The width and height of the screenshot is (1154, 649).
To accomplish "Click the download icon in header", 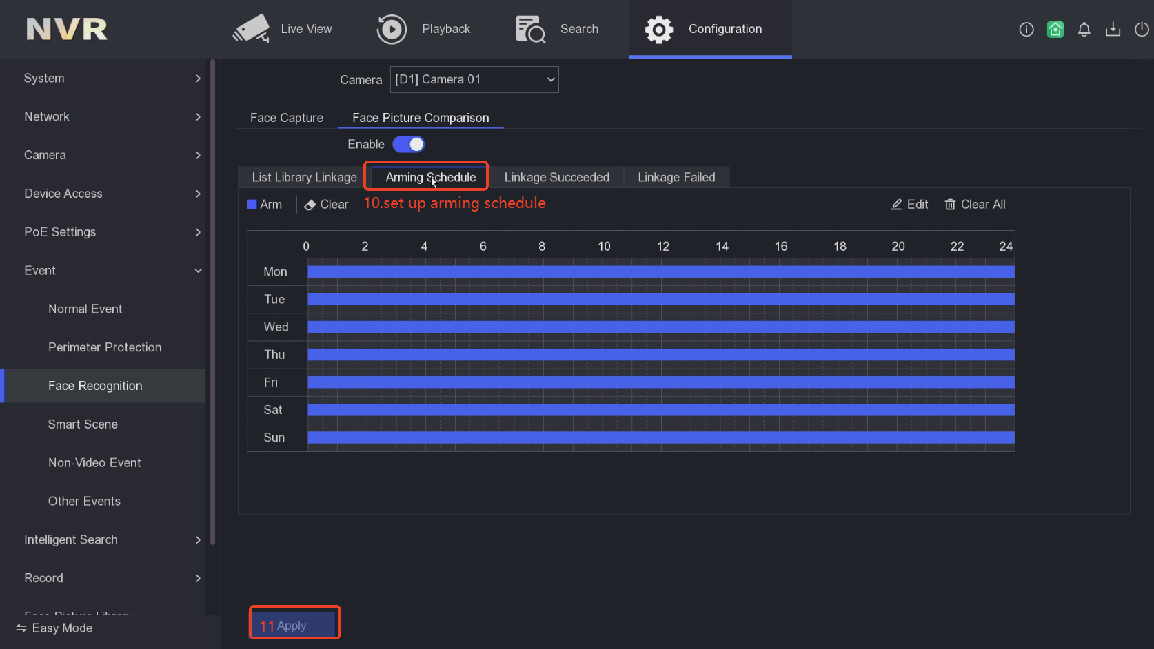I will [1113, 29].
